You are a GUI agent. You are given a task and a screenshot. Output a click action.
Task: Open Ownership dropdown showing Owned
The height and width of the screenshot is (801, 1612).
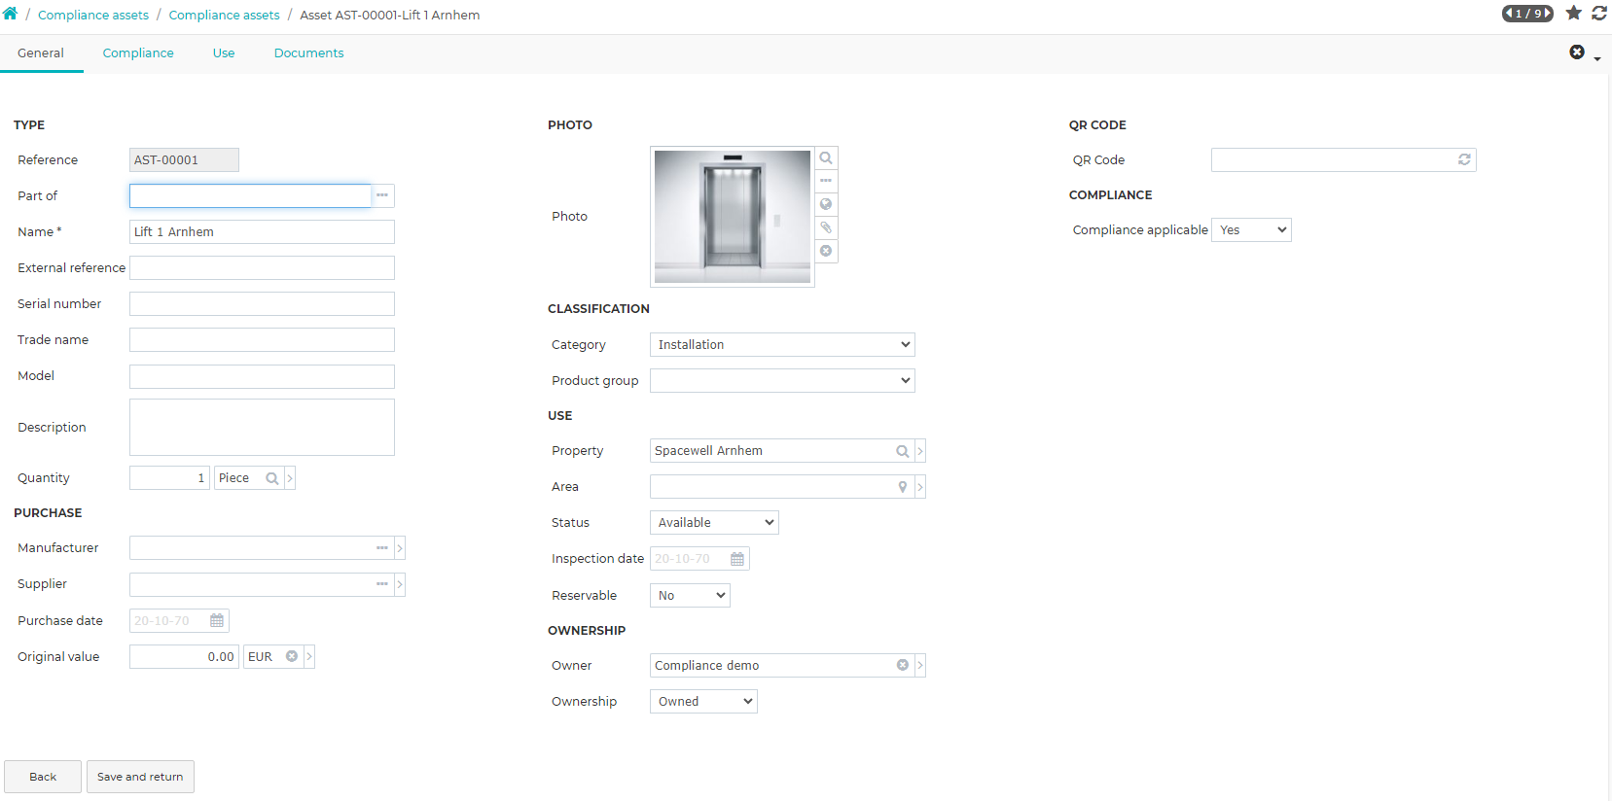point(703,701)
